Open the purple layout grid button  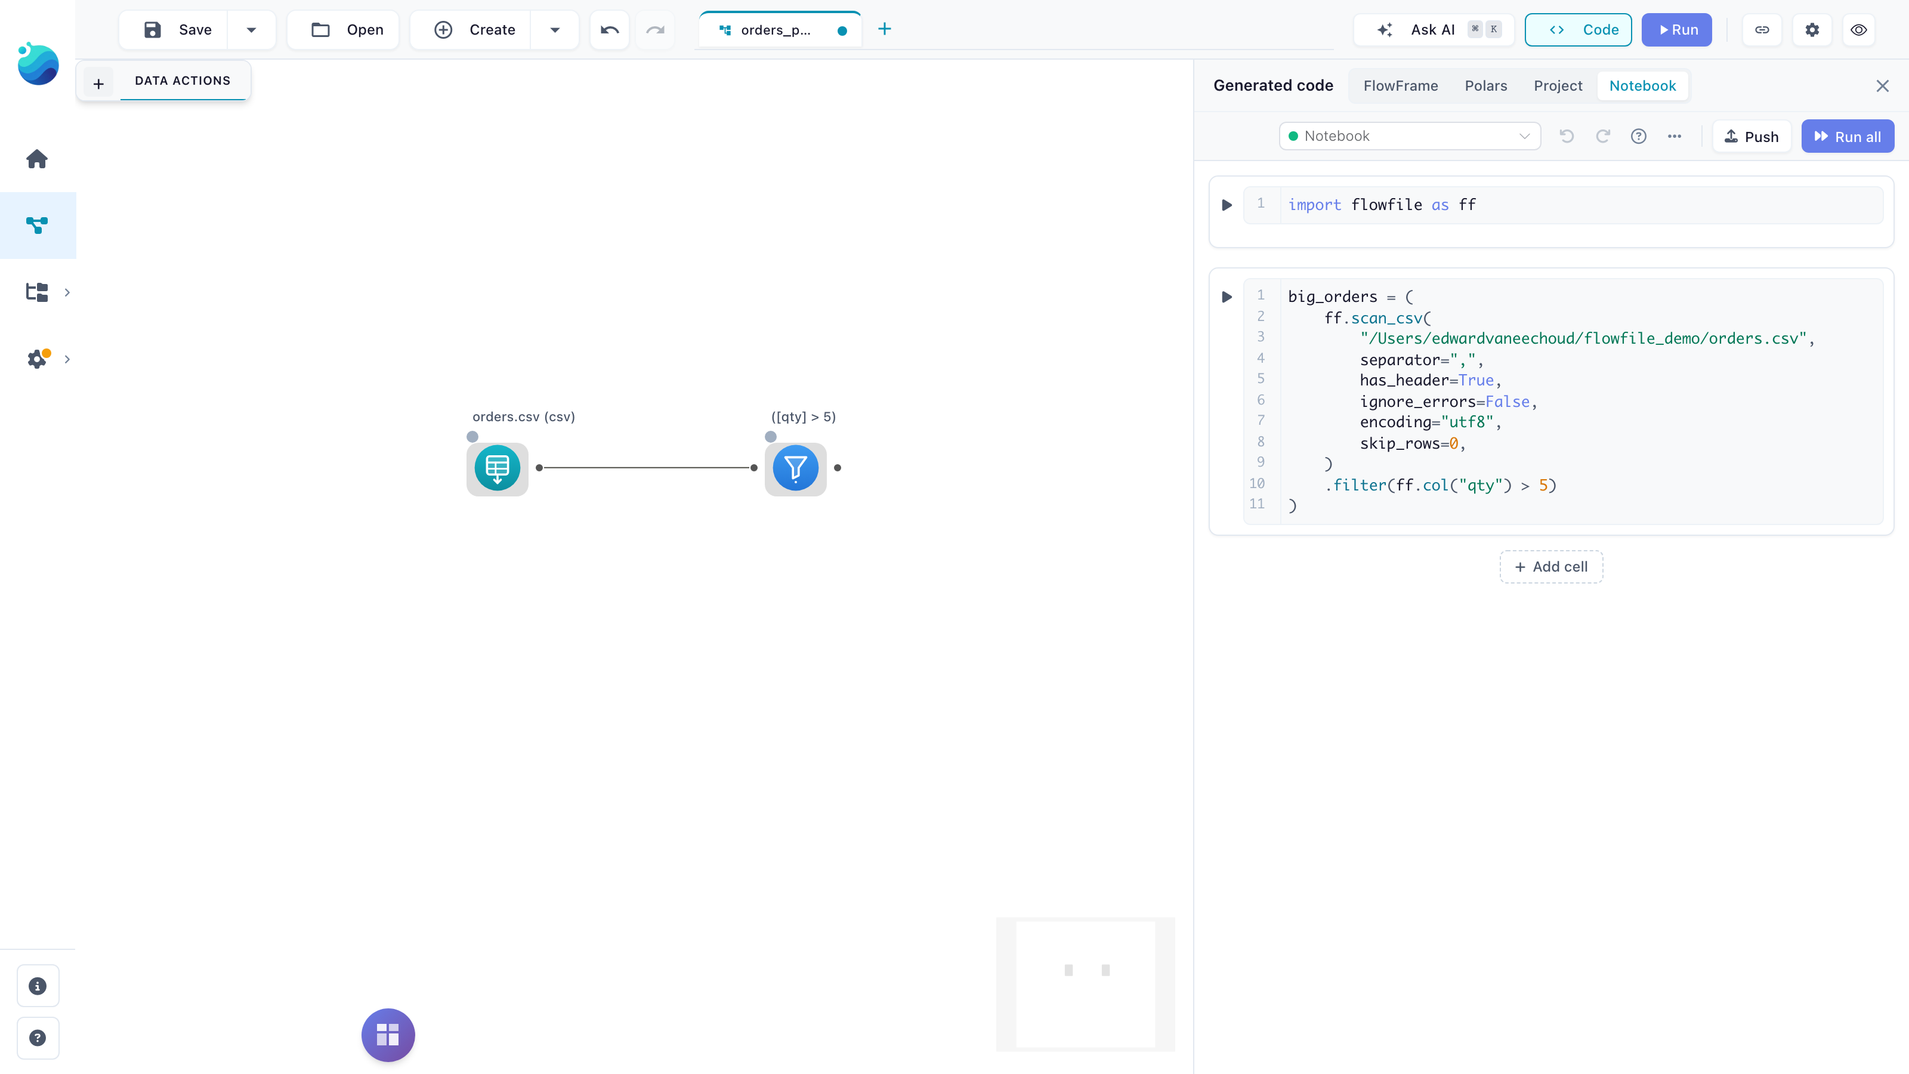click(388, 1035)
